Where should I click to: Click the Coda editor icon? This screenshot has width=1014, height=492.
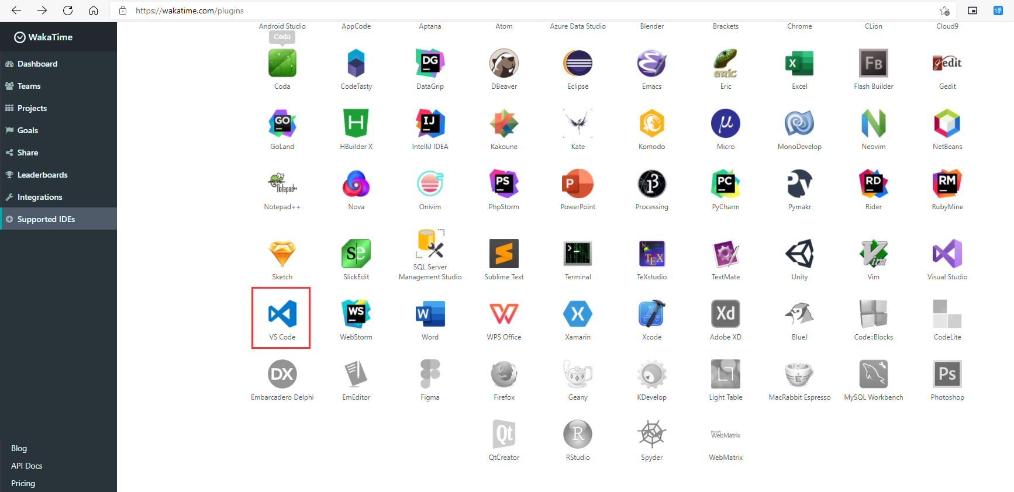coord(282,63)
